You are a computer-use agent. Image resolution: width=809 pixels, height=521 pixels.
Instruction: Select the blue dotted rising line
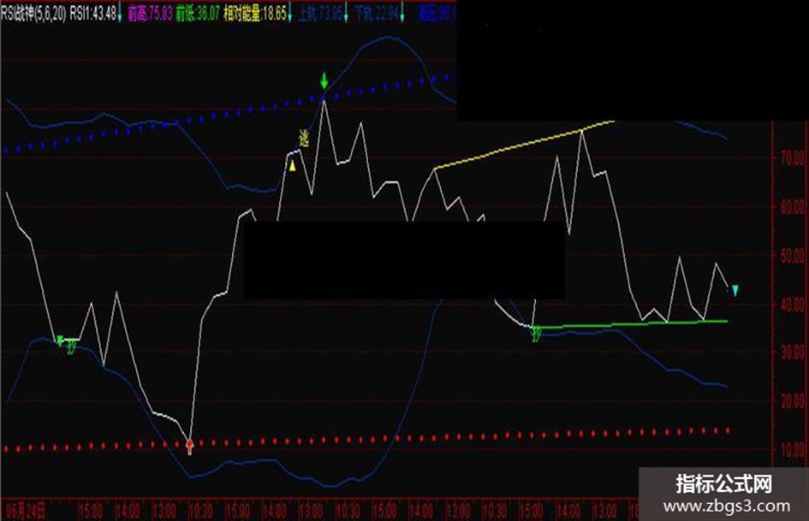tap(229, 114)
